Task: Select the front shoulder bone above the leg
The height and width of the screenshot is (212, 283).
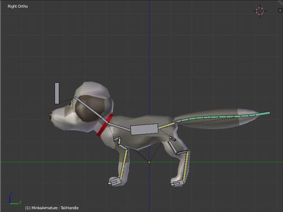Action: pos(118,139)
